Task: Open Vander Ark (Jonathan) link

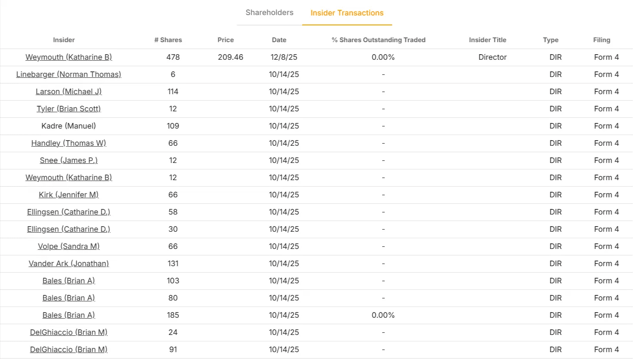Action: 68,264
